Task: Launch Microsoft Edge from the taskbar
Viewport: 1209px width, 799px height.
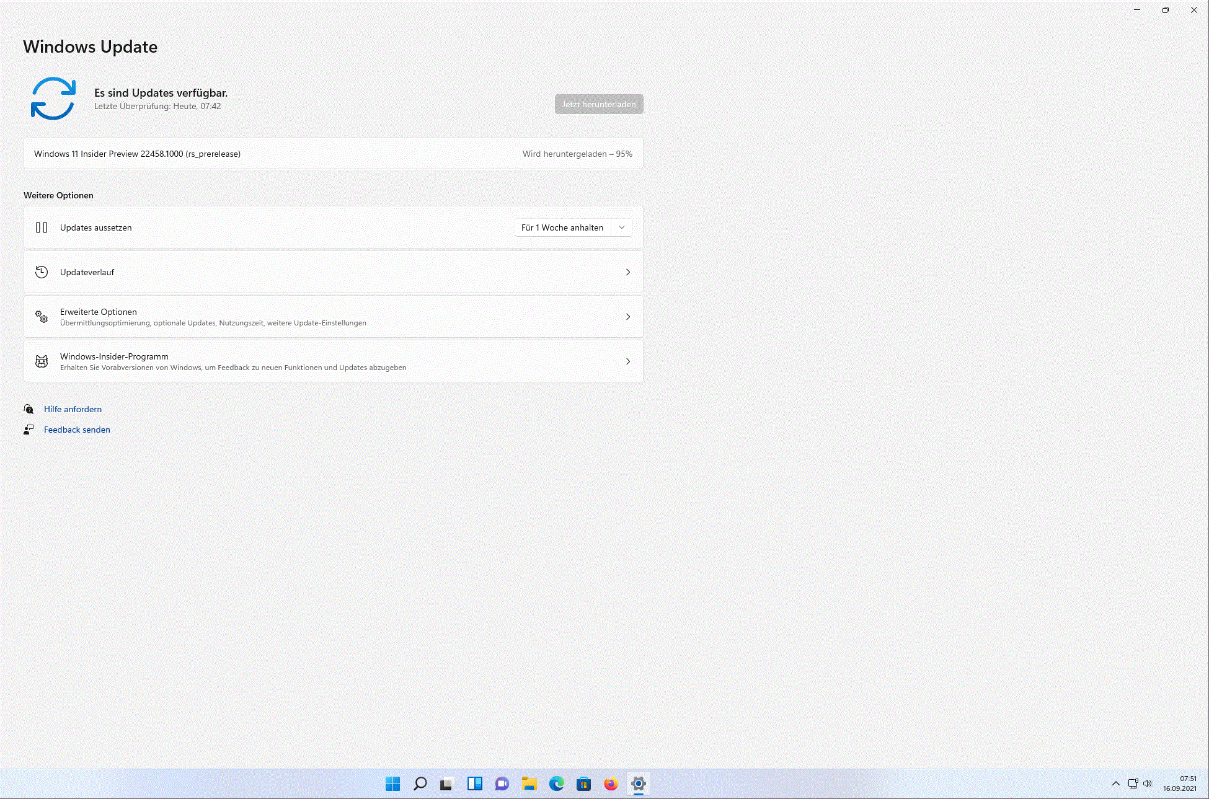Action: tap(557, 784)
